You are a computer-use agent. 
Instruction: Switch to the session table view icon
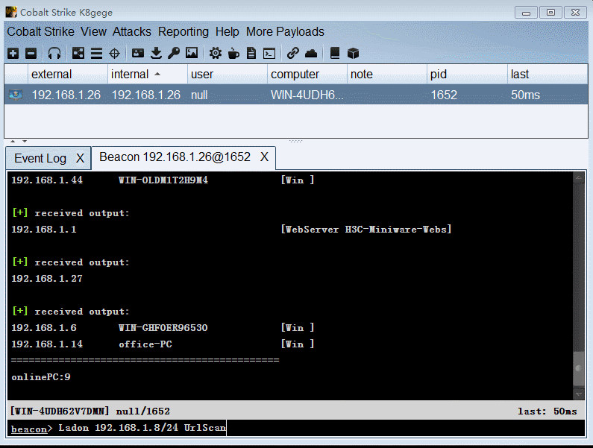coord(96,54)
